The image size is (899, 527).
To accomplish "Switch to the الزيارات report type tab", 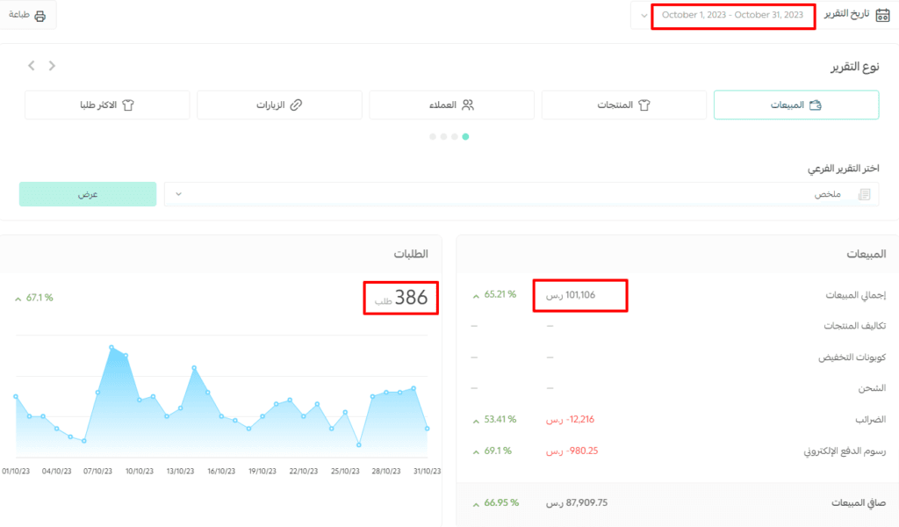I will coord(279,105).
